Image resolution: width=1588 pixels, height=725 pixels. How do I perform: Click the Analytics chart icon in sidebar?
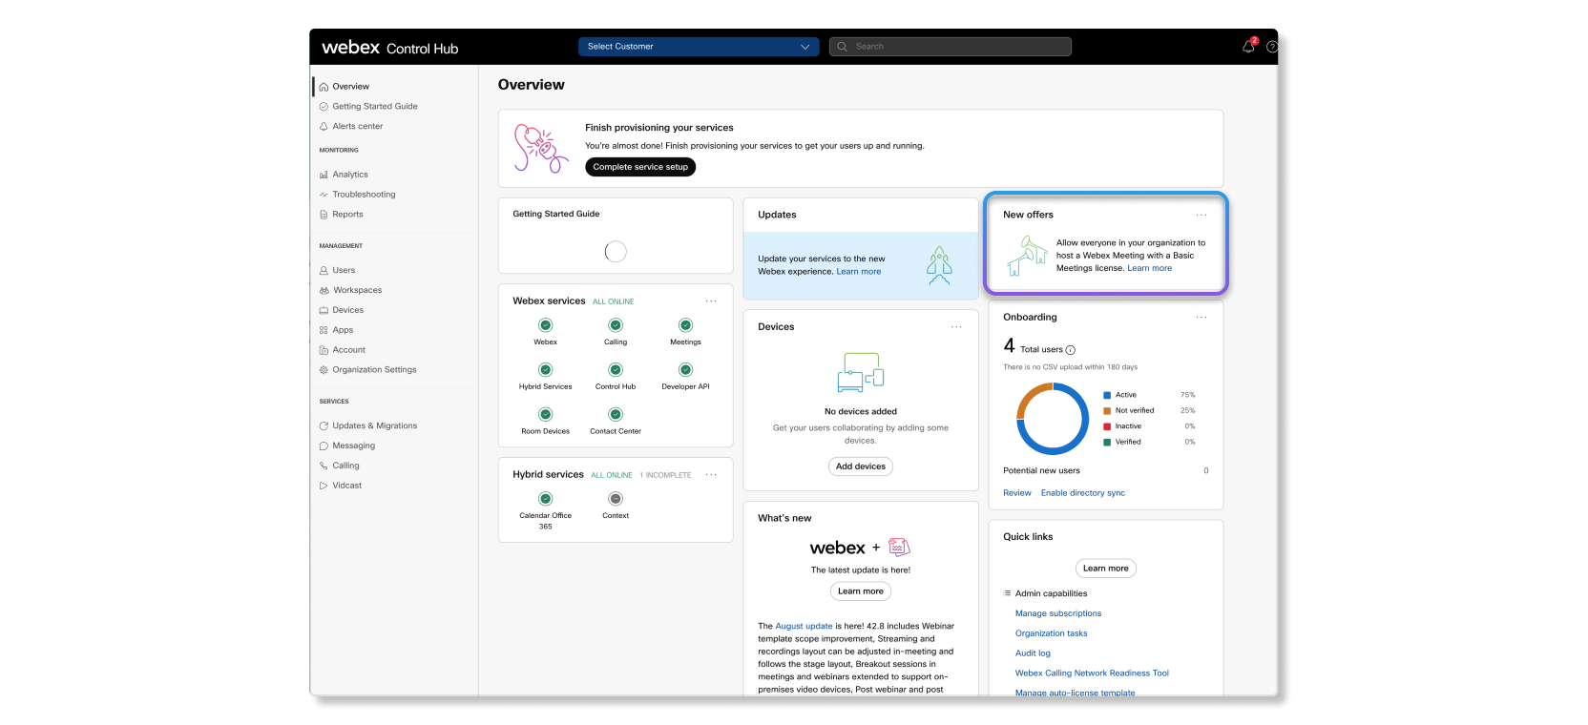[324, 175]
